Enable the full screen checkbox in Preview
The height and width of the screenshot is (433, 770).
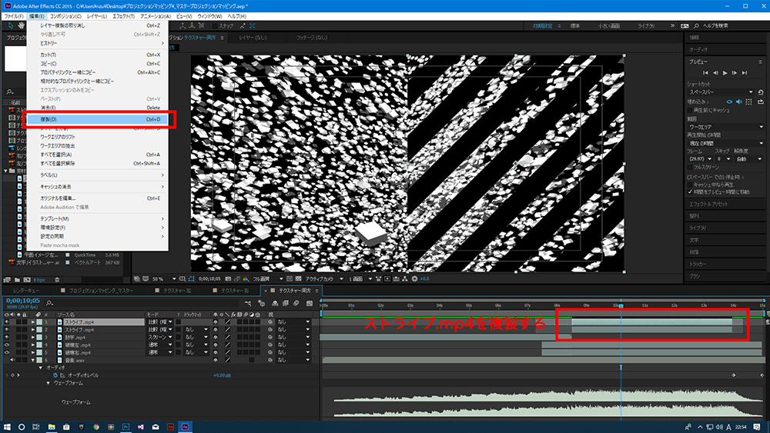[x=689, y=165]
